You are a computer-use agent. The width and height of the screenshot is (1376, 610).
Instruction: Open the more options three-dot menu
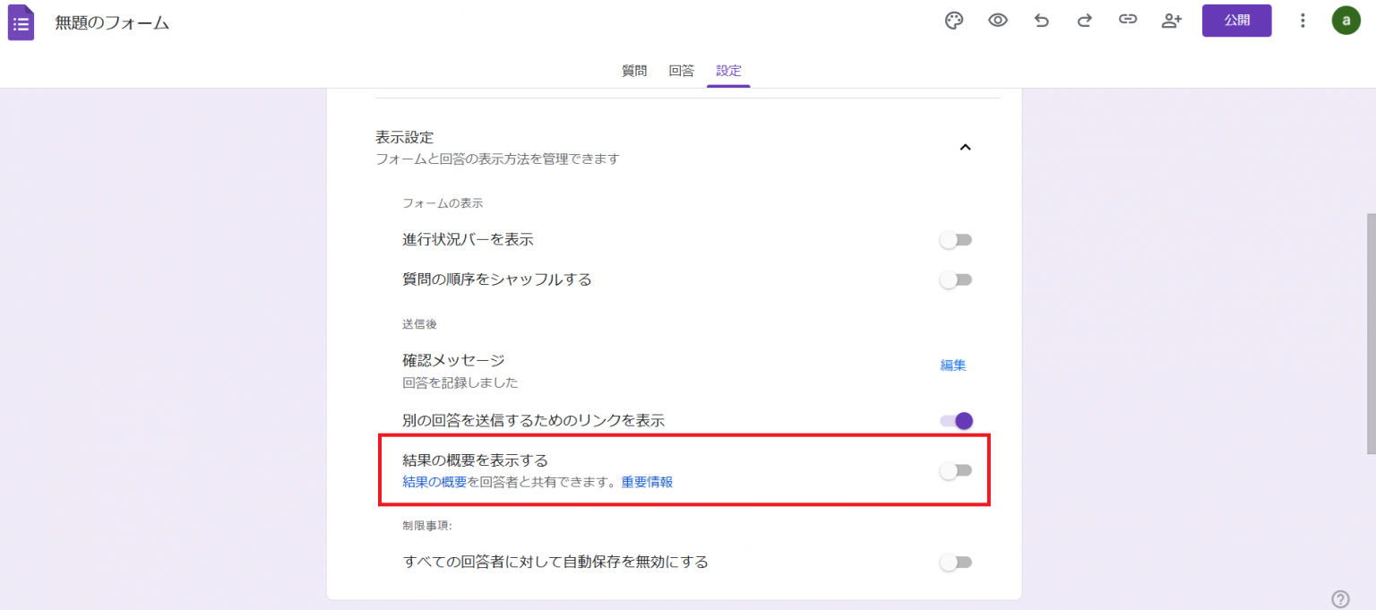pyautogui.click(x=1303, y=20)
